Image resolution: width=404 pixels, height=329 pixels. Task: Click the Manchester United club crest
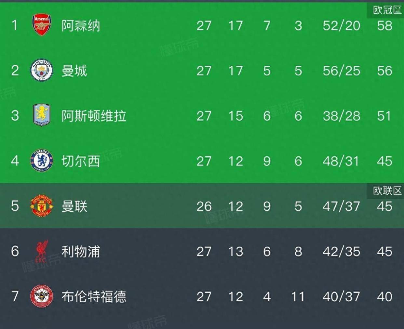click(x=42, y=206)
